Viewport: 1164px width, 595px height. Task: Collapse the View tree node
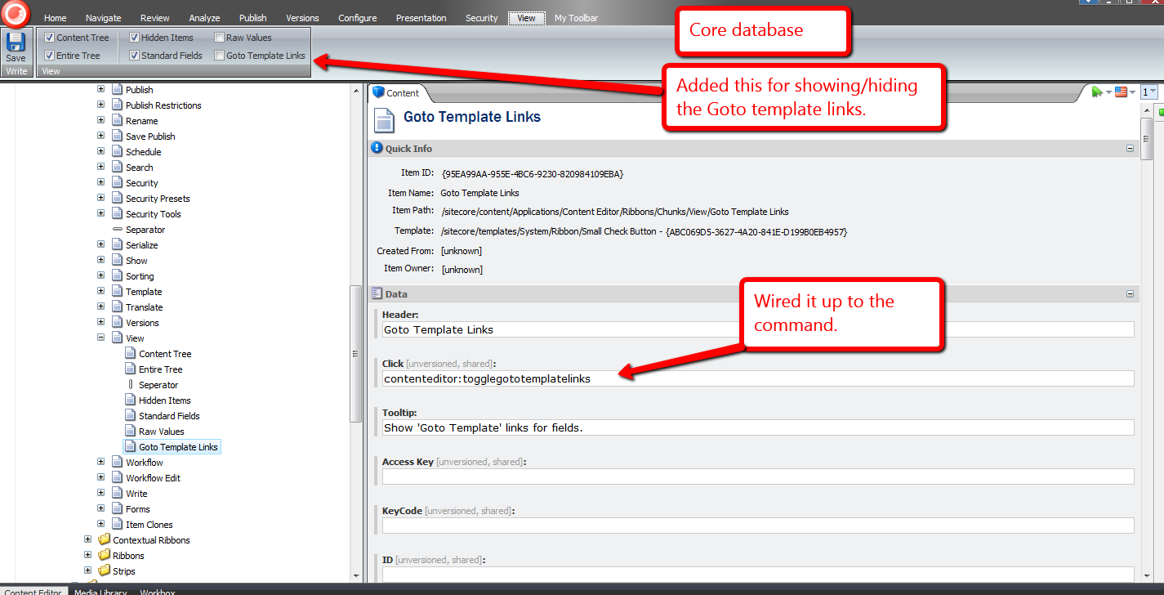tap(100, 338)
